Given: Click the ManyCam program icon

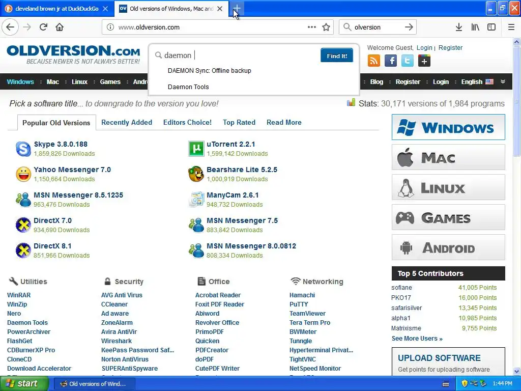Looking at the screenshot, I should (x=196, y=200).
